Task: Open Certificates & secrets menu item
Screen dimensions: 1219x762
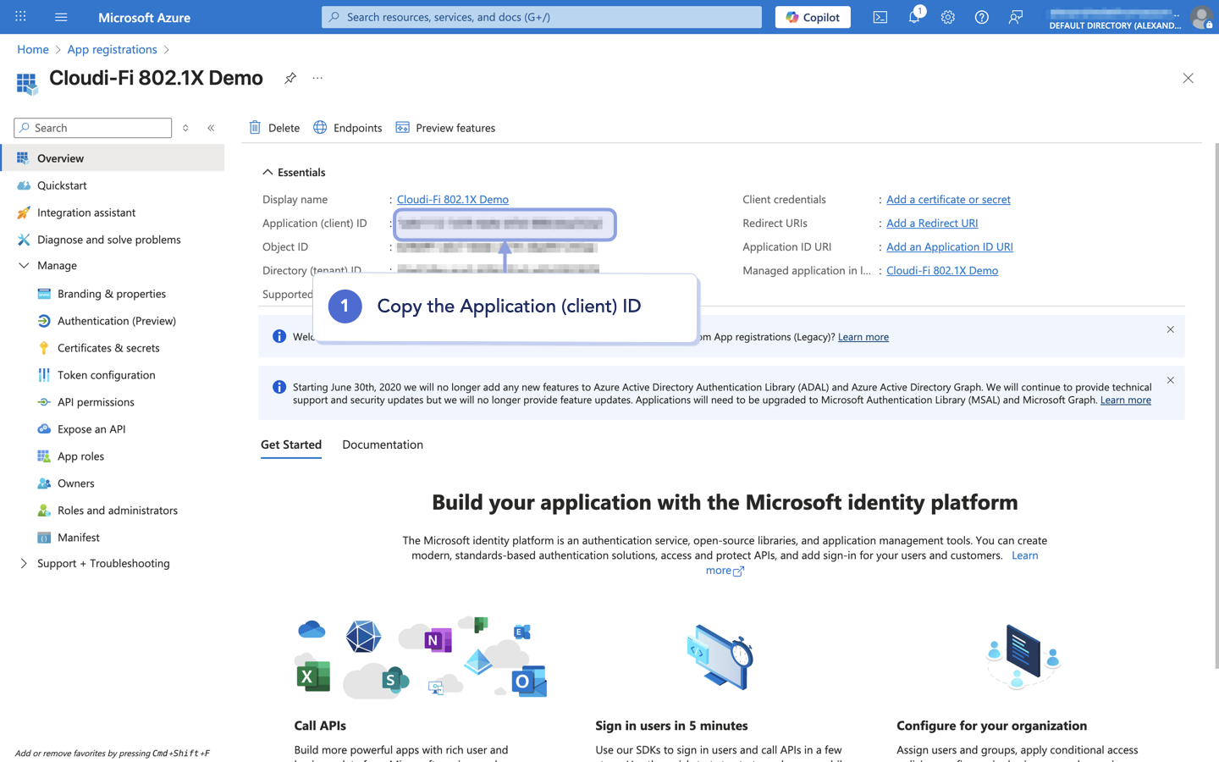Action: 108,348
